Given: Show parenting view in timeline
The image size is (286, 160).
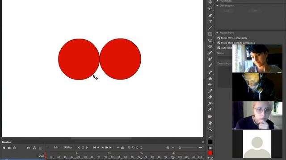Looking at the screenshot, I should coord(34,148).
